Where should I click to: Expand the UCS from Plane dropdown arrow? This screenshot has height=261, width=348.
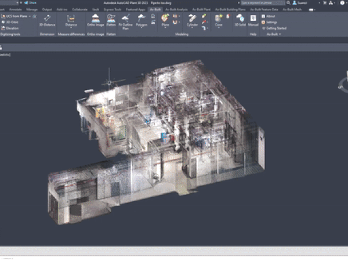click(30, 16)
